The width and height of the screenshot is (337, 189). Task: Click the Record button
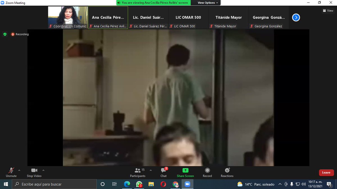(207, 172)
